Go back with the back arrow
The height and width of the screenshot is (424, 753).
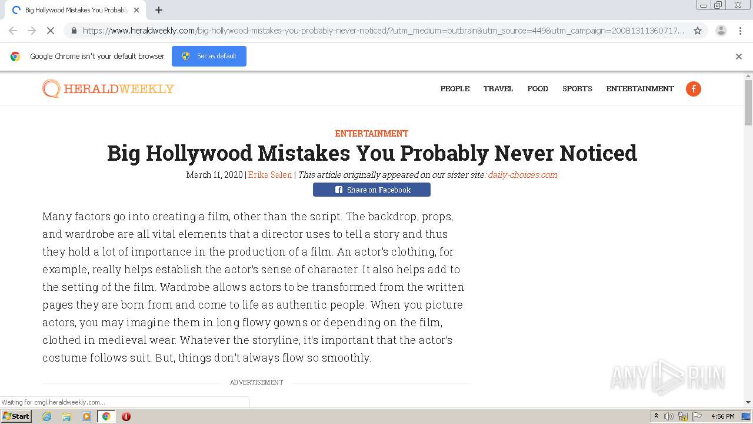click(x=13, y=31)
